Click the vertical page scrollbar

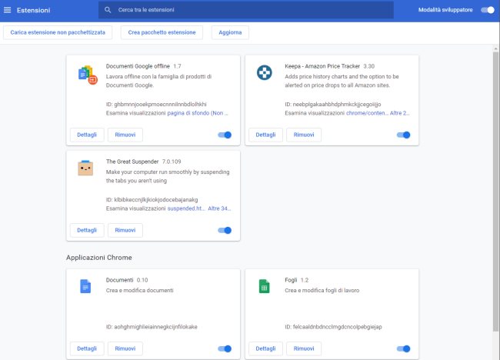(x=495, y=192)
